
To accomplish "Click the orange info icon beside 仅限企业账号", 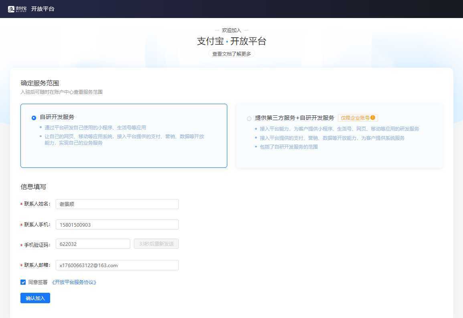I will click(x=373, y=118).
